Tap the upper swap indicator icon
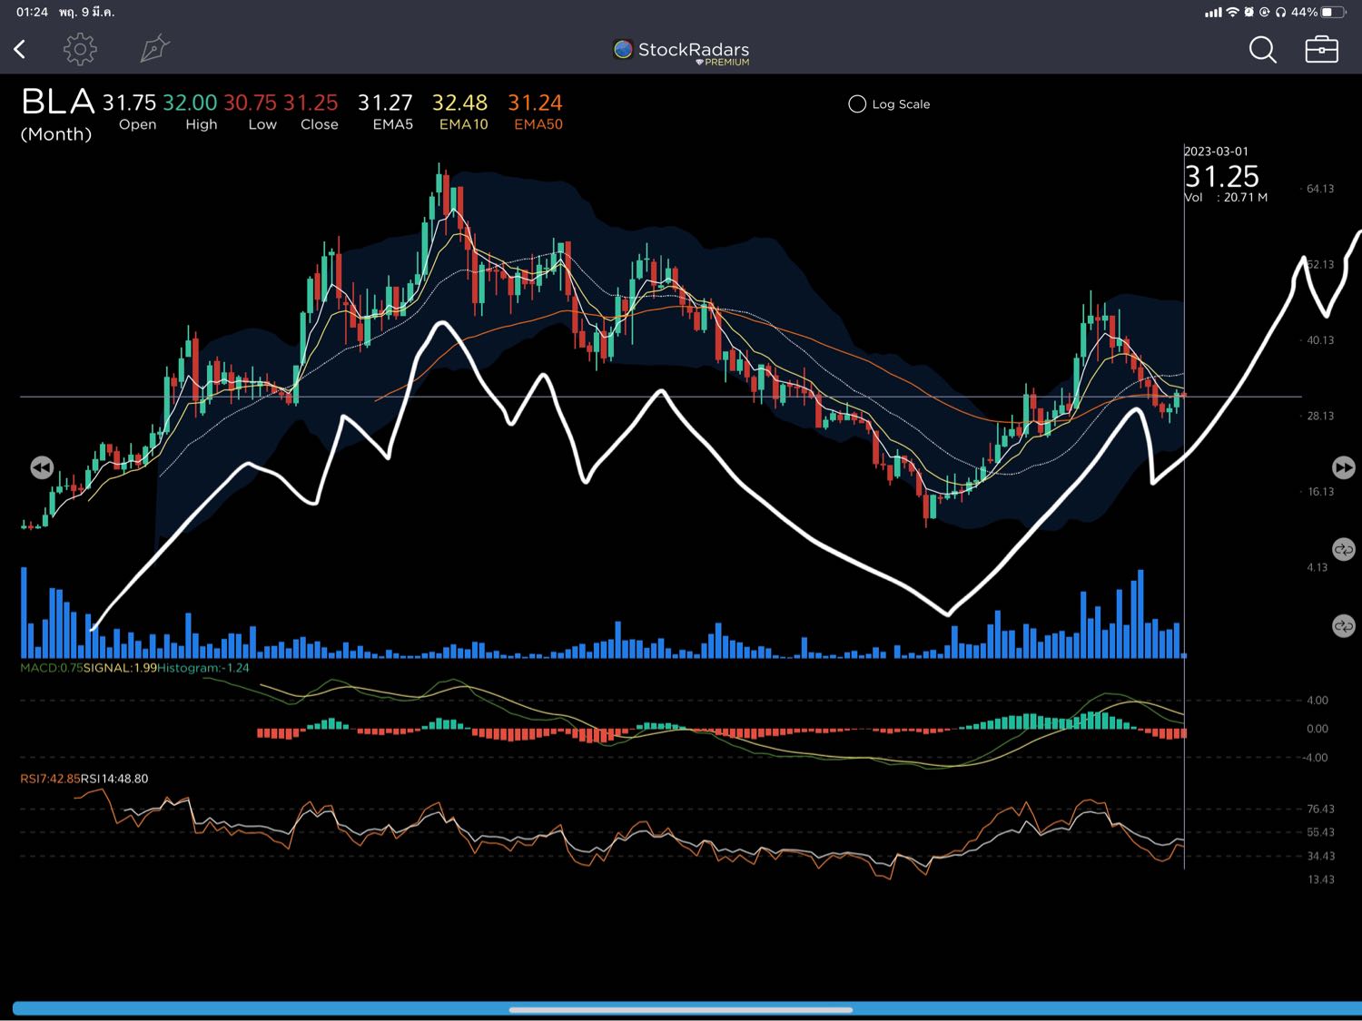1362x1021 pixels. click(x=1343, y=549)
